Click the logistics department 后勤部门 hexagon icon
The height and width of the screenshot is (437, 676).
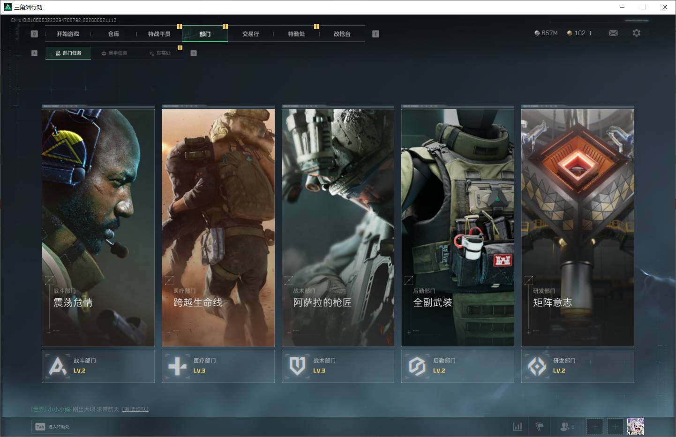point(417,366)
